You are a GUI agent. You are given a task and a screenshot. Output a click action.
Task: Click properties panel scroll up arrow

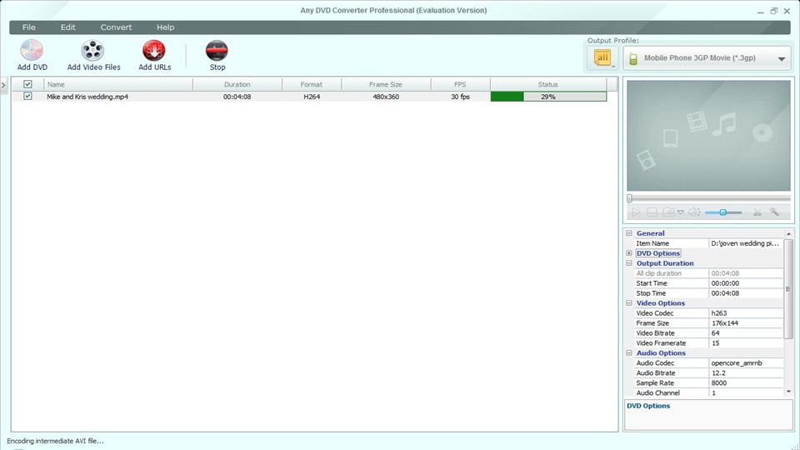coord(789,232)
